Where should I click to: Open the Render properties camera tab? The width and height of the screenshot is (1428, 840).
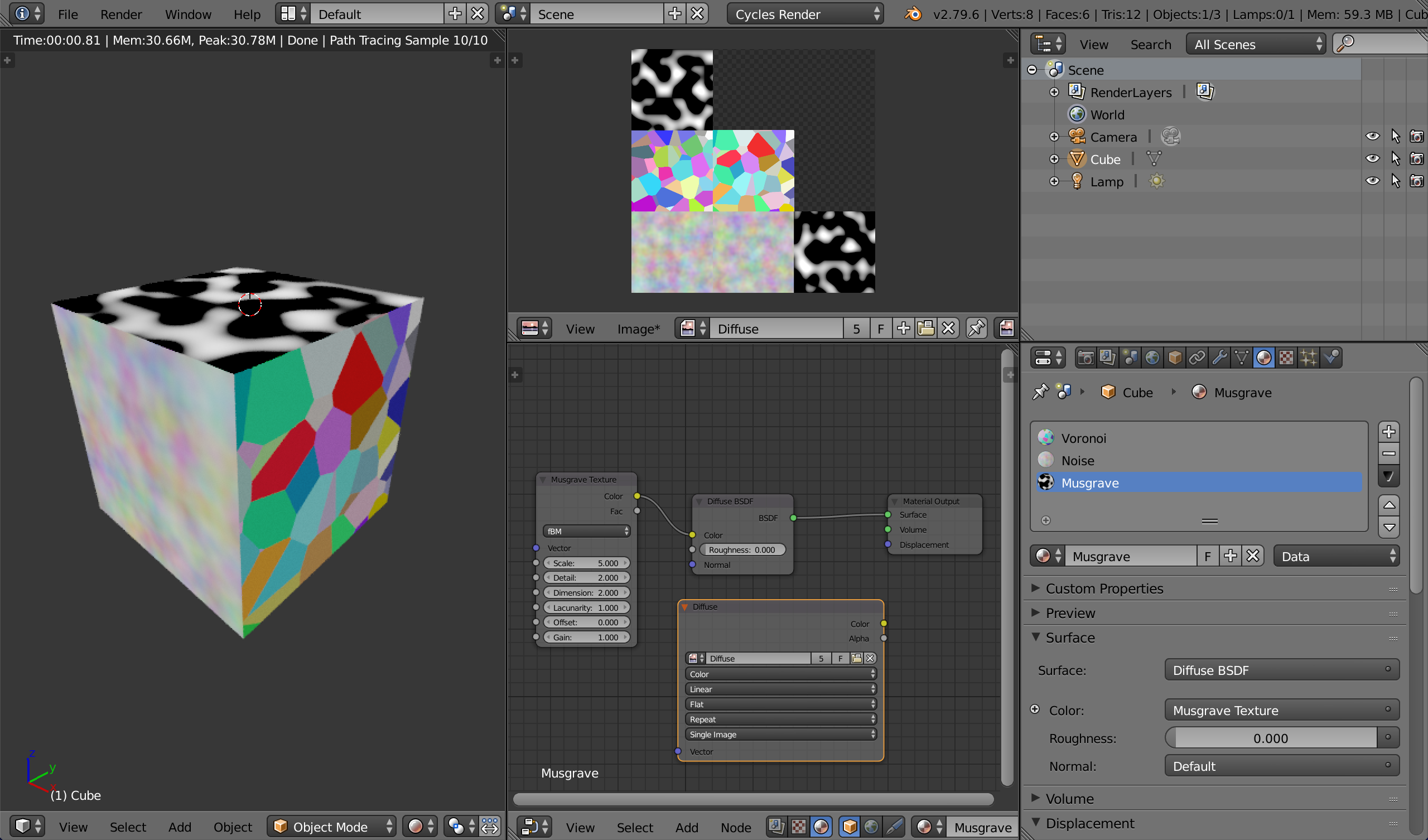click(x=1085, y=358)
